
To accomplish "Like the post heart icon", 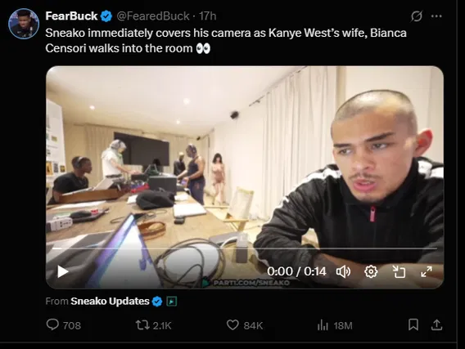I will point(232,325).
